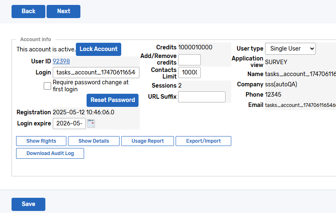336x213 pixels.
Task: Click the Contacts Limit field
Action: [x=189, y=72]
